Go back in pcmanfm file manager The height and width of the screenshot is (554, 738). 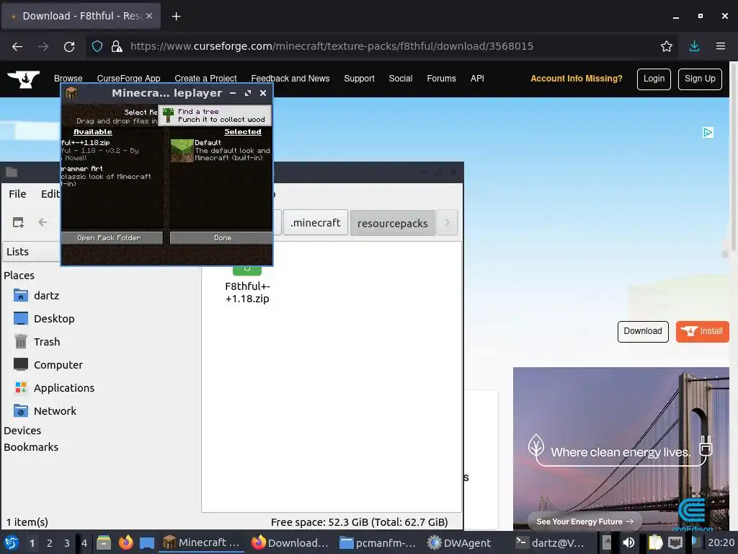point(43,222)
